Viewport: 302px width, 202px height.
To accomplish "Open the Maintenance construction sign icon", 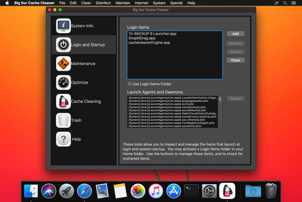I will pos(63,64).
